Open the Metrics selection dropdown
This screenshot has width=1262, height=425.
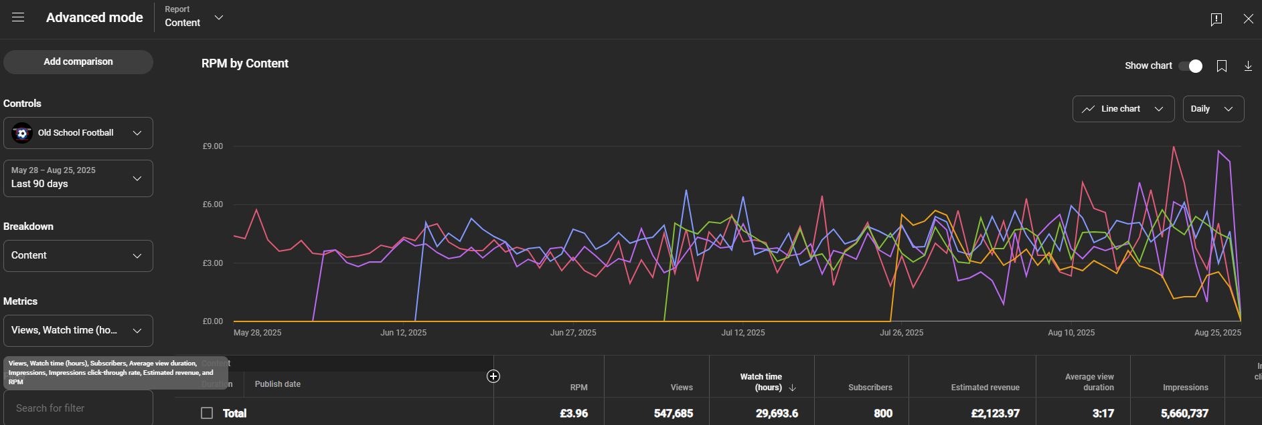78,331
